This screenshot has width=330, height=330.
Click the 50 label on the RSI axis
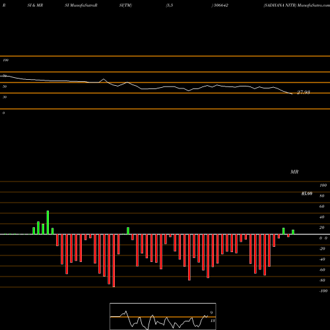(x=5, y=86)
